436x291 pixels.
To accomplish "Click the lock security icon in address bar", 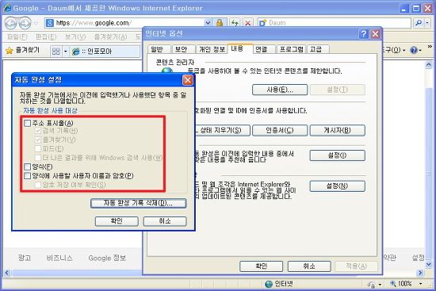I will pos(220,23).
